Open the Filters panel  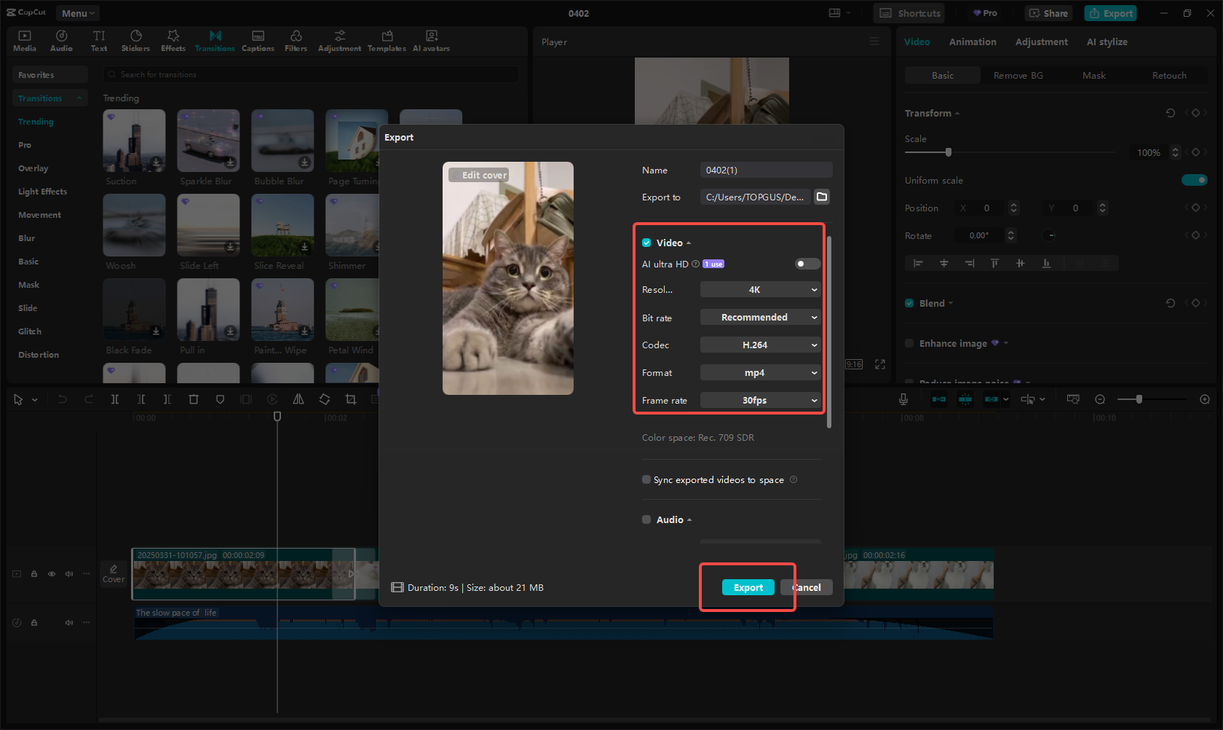coord(296,41)
